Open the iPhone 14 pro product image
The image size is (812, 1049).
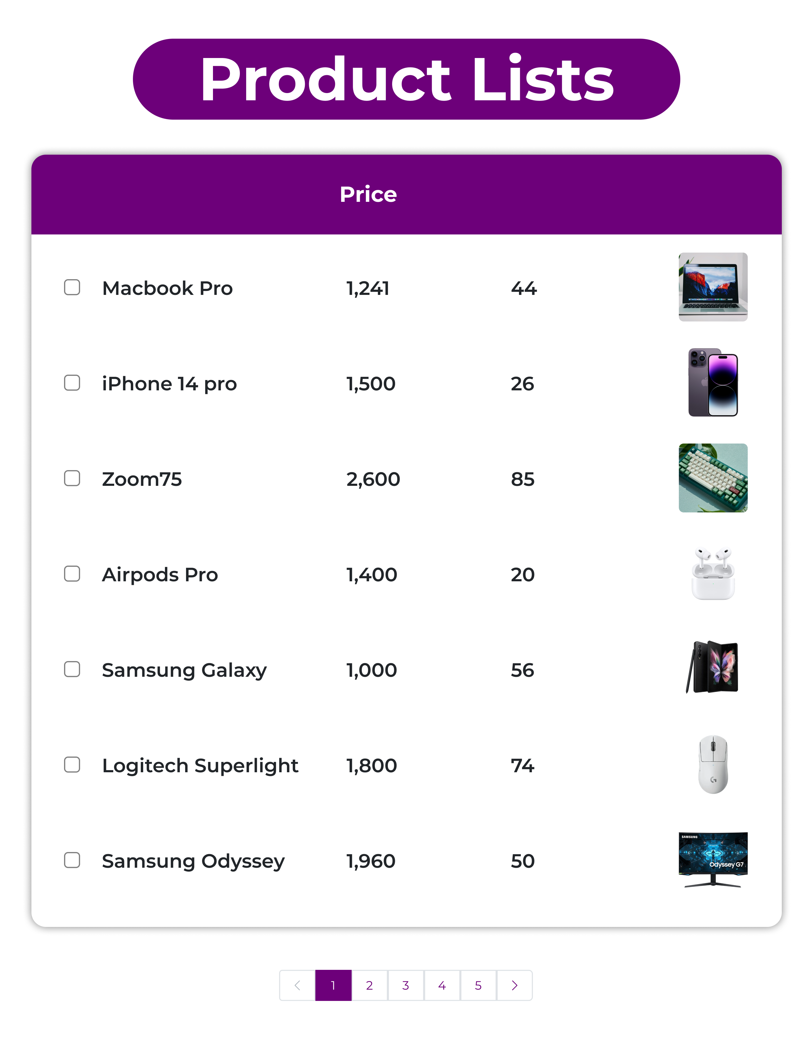(713, 382)
